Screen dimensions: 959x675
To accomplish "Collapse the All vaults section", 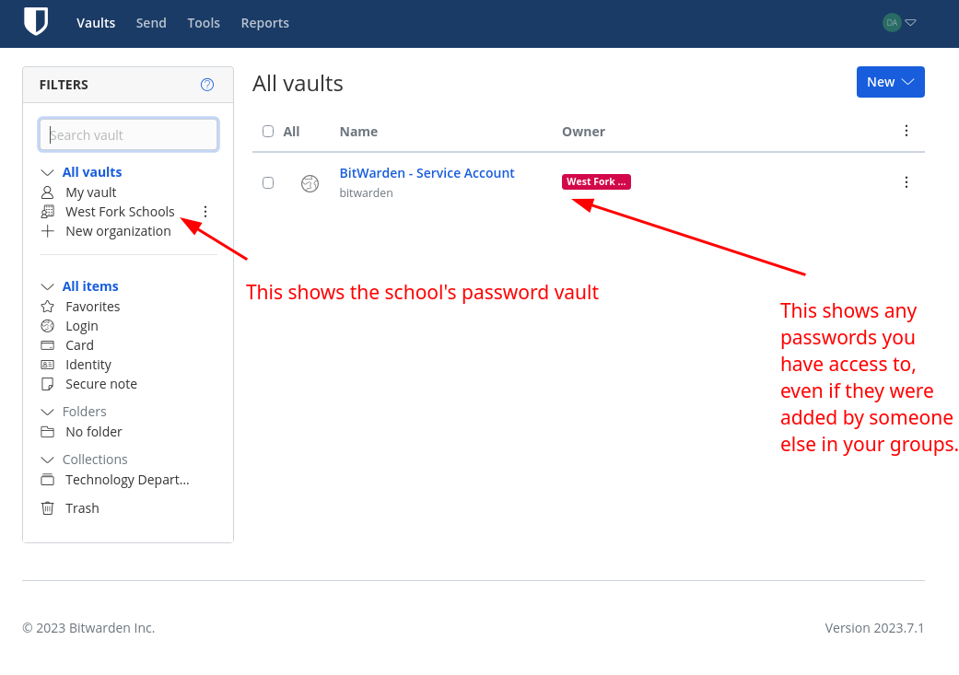I will click(47, 172).
